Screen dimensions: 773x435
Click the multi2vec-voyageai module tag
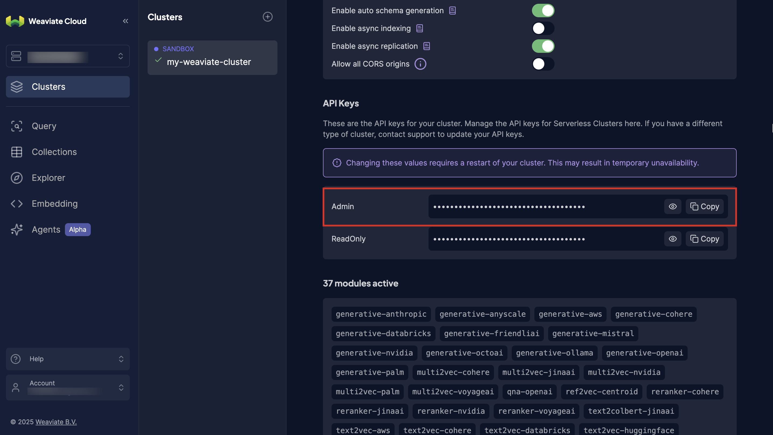pyautogui.click(x=453, y=392)
